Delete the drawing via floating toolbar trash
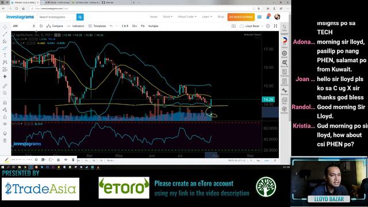The image size is (368, 207). 73,160
